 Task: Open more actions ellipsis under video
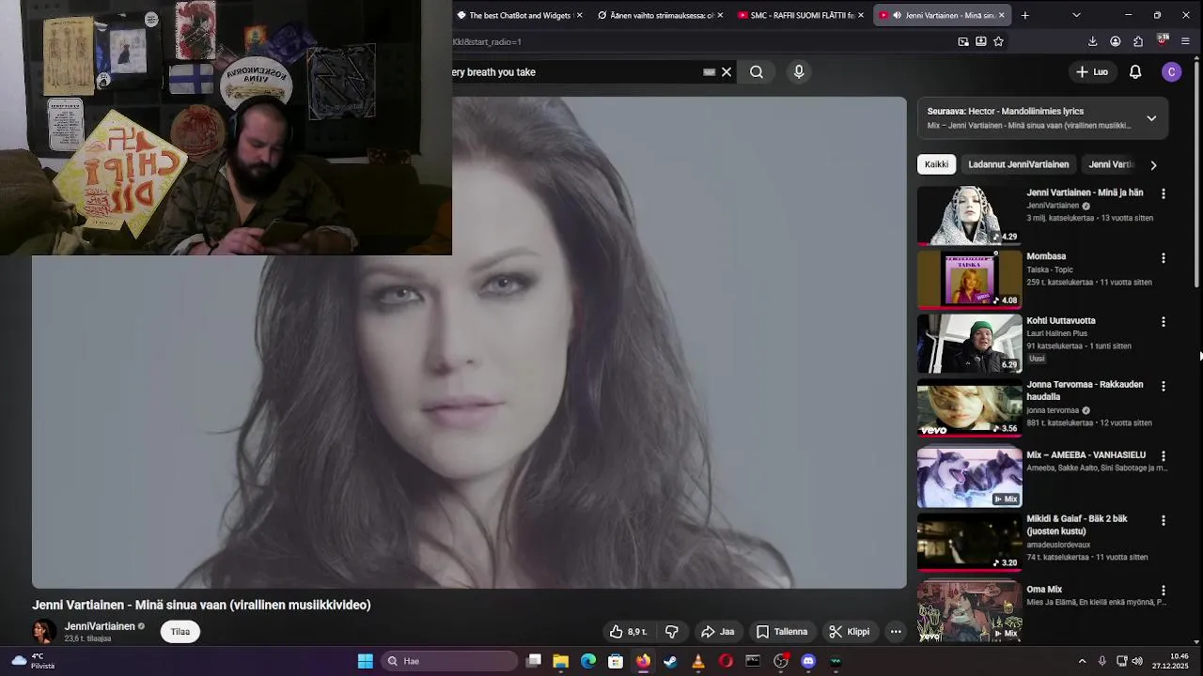pyautogui.click(x=896, y=632)
